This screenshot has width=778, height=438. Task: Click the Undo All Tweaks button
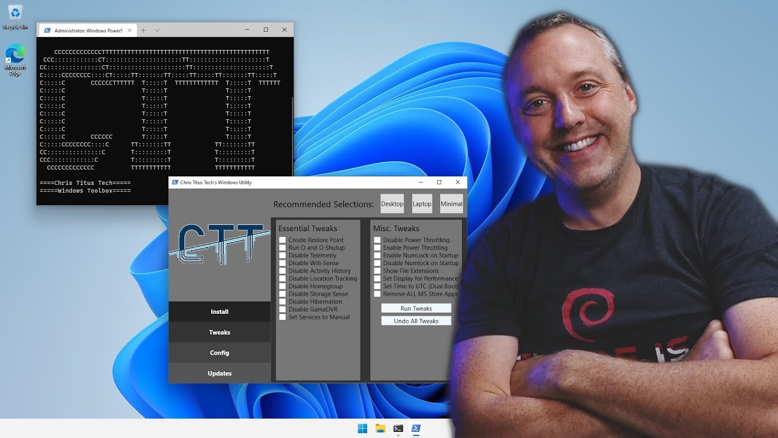(x=416, y=321)
